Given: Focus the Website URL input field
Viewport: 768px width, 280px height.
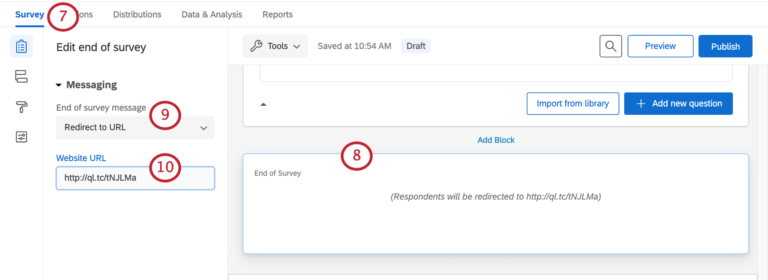Looking at the screenshot, I should (x=135, y=178).
